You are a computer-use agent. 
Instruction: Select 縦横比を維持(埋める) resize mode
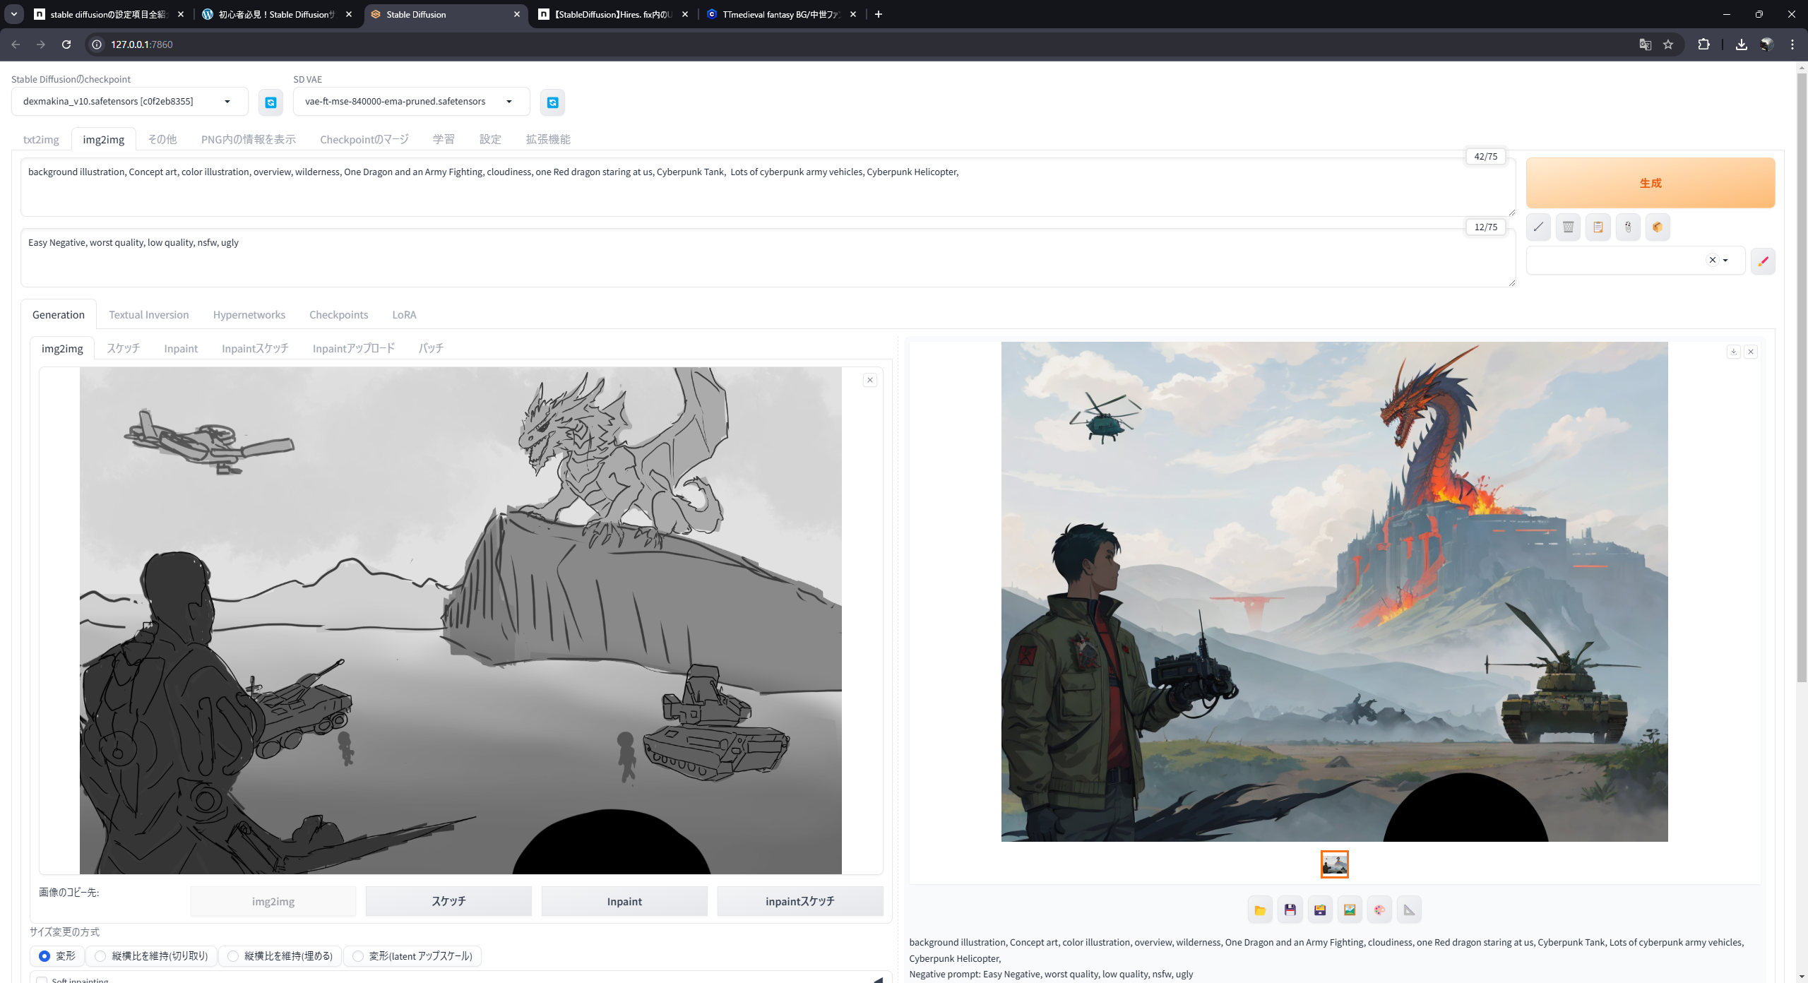(233, 956)
